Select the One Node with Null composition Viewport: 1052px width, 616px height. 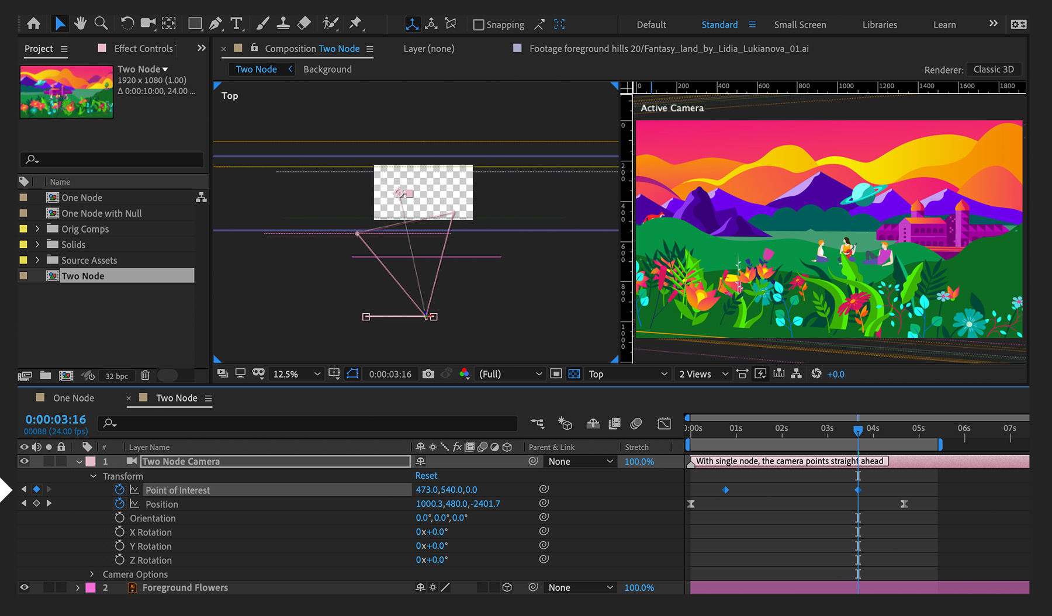(x=102, y=214)
